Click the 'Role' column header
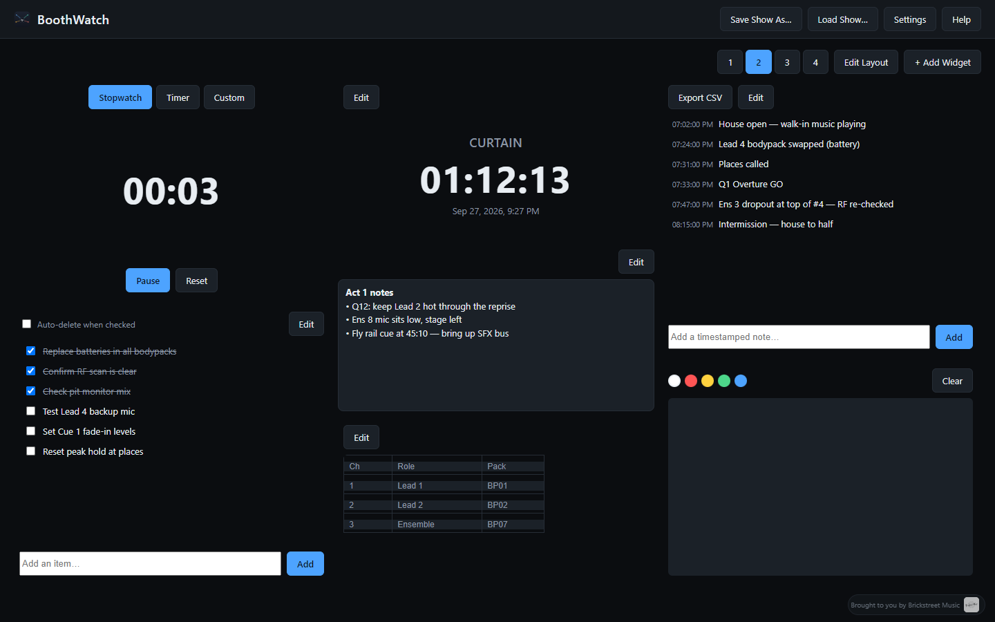This screenshot has width=995, height=622. point(437,466)
